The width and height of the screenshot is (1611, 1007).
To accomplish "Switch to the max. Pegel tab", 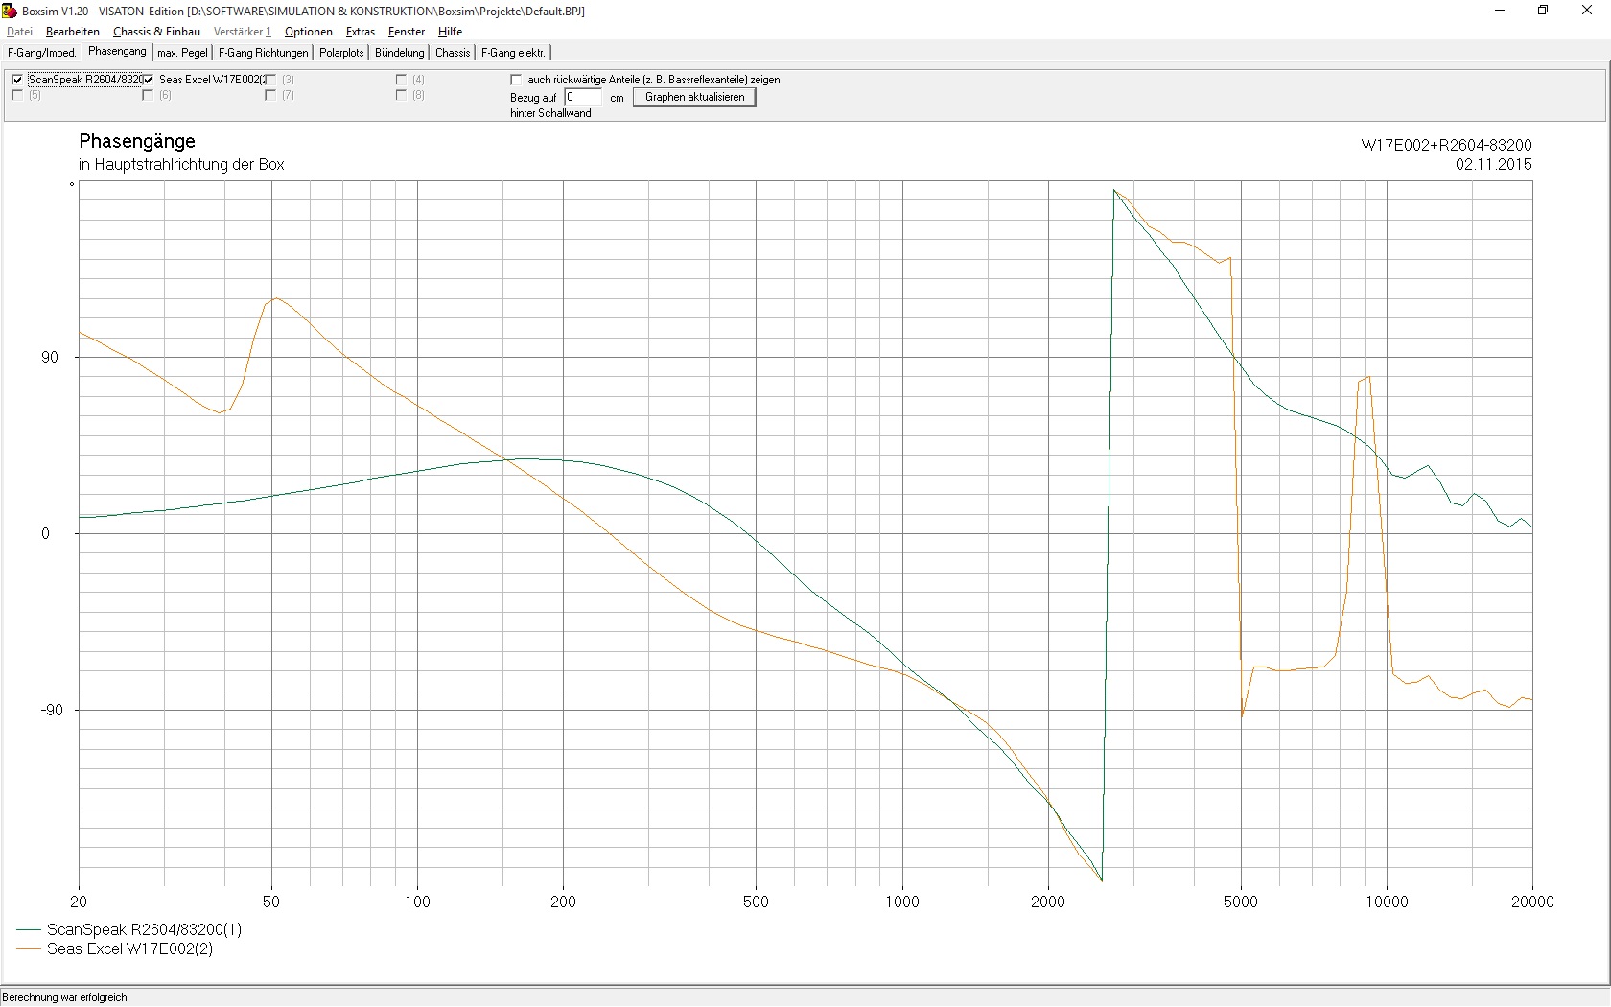I will tap(182, 53).
